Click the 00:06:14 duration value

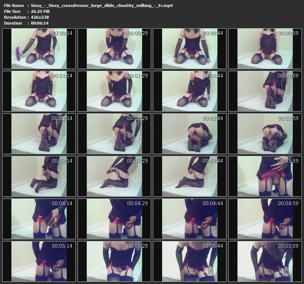point(40,23)
